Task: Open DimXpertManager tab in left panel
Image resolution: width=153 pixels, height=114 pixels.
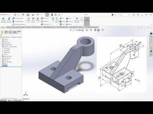Action: tap(15, 32)
